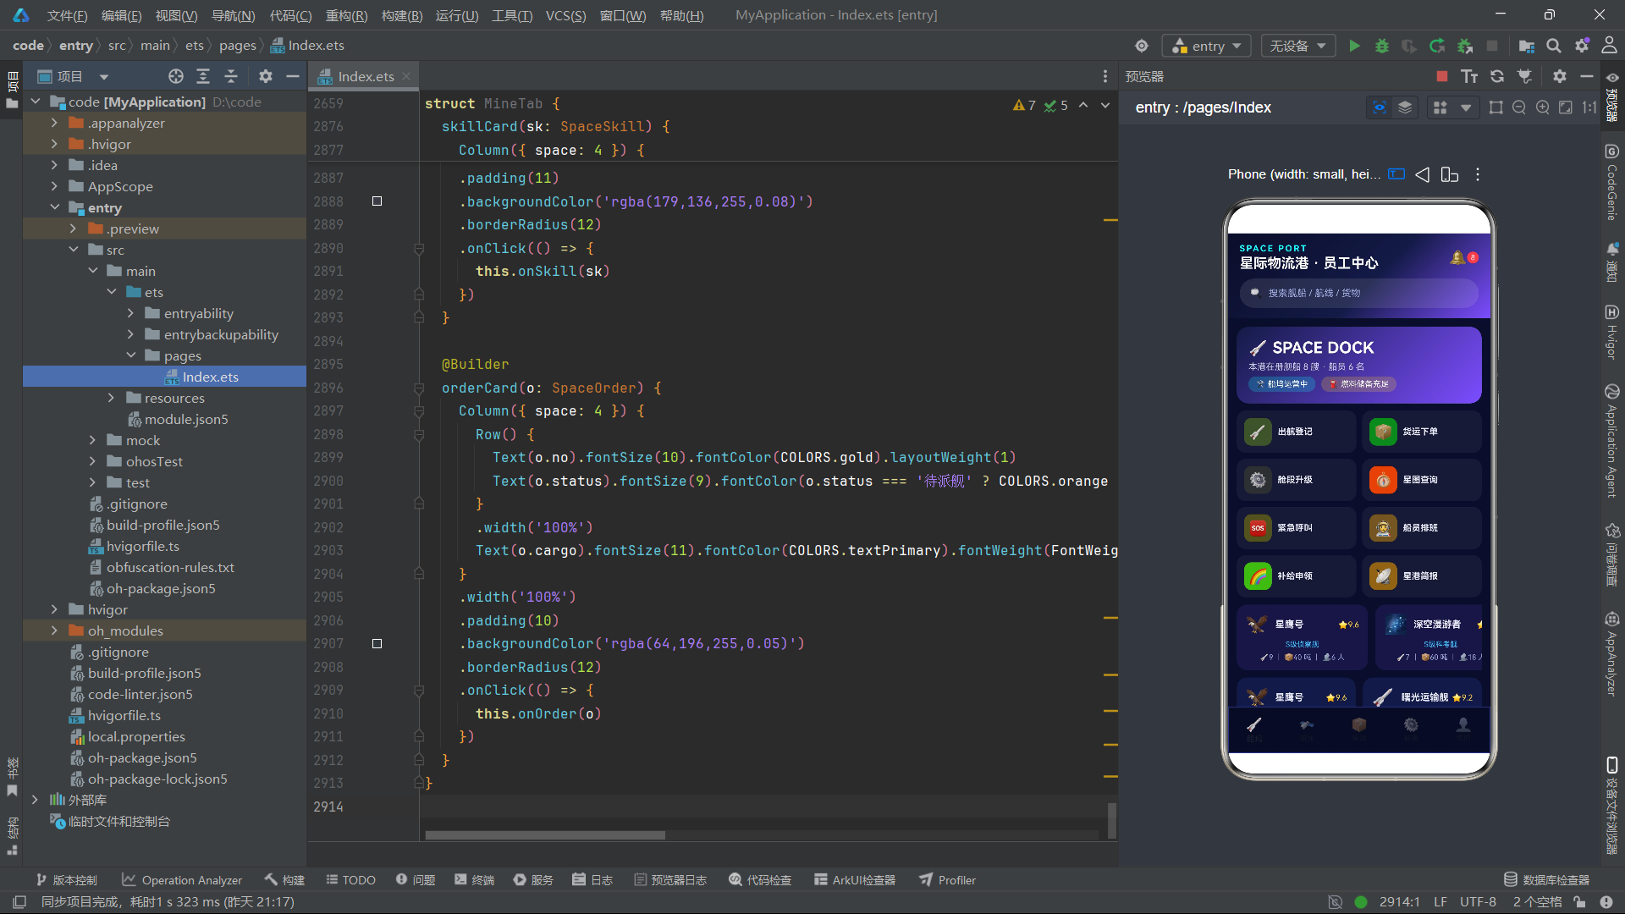Viewport: 1625px width, 914px height.
Task: Open the 构建(B) menu
Action: (x=402, y=15)
